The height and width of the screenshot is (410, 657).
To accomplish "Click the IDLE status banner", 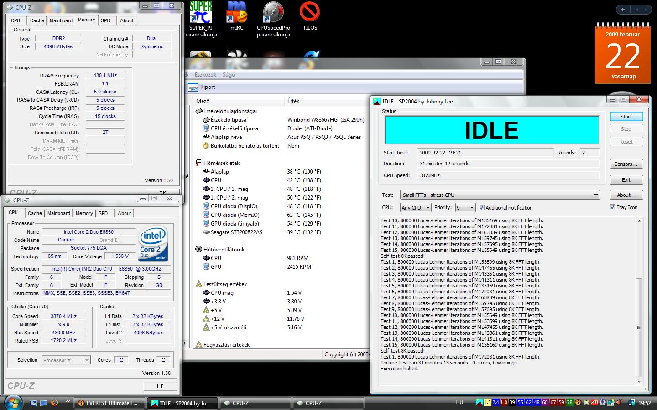I will click(492, 130).
